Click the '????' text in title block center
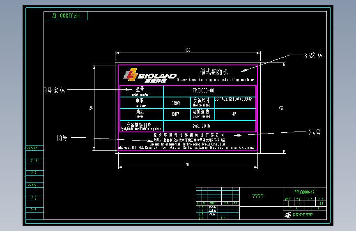The height and width of the screenshot is (231, 356). (x=258, y=196)
